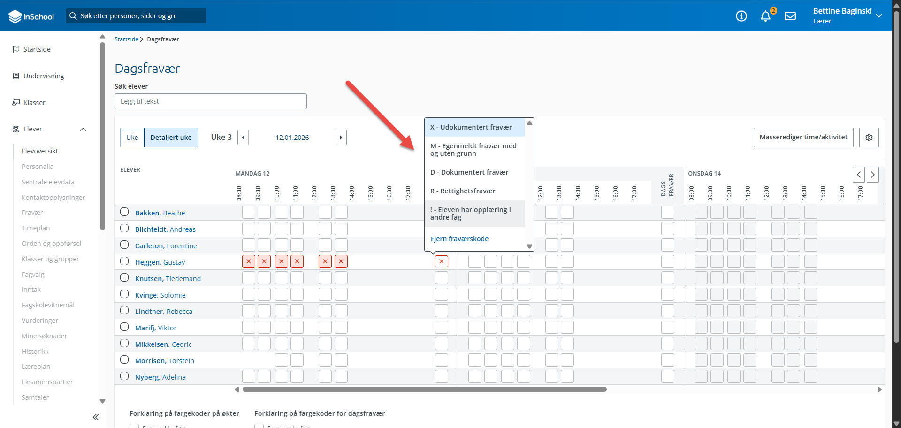Image resolution: width=901 pixels, height=428 pixels.
Task: Click Heggen's 10:00 Monday absence mark
Action: click(x=282, y=261)
